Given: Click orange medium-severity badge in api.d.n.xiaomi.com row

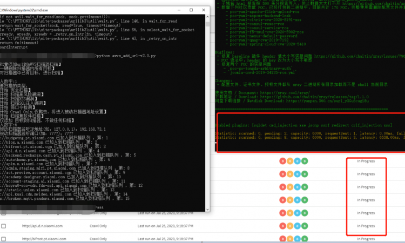Looking at the screenshot, I should (x=290, y=226).
